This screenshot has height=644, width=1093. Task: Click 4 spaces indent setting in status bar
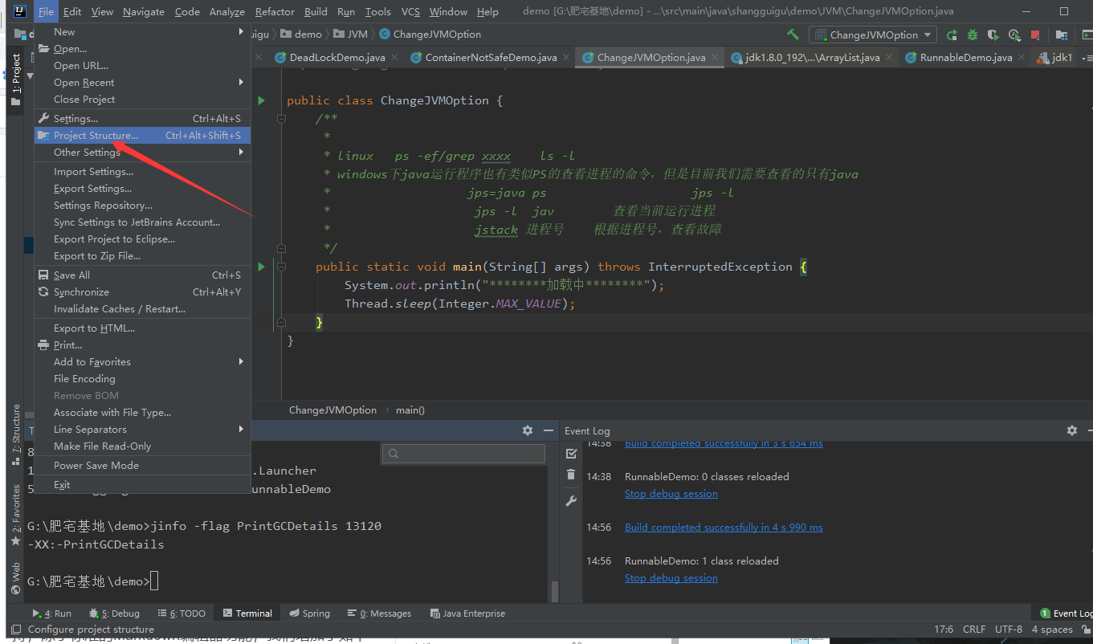1052,630
